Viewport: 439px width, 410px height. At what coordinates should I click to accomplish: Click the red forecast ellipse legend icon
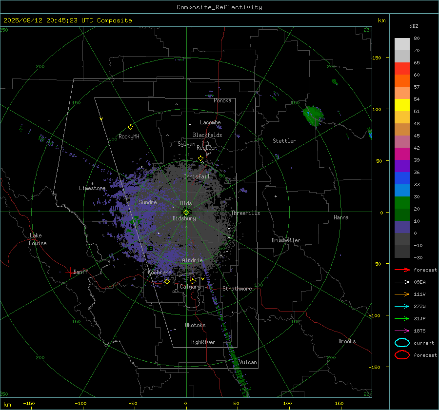tap(402, 355)
